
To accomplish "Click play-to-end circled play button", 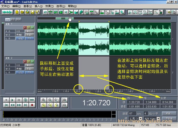I will click(x=25, y=100).
